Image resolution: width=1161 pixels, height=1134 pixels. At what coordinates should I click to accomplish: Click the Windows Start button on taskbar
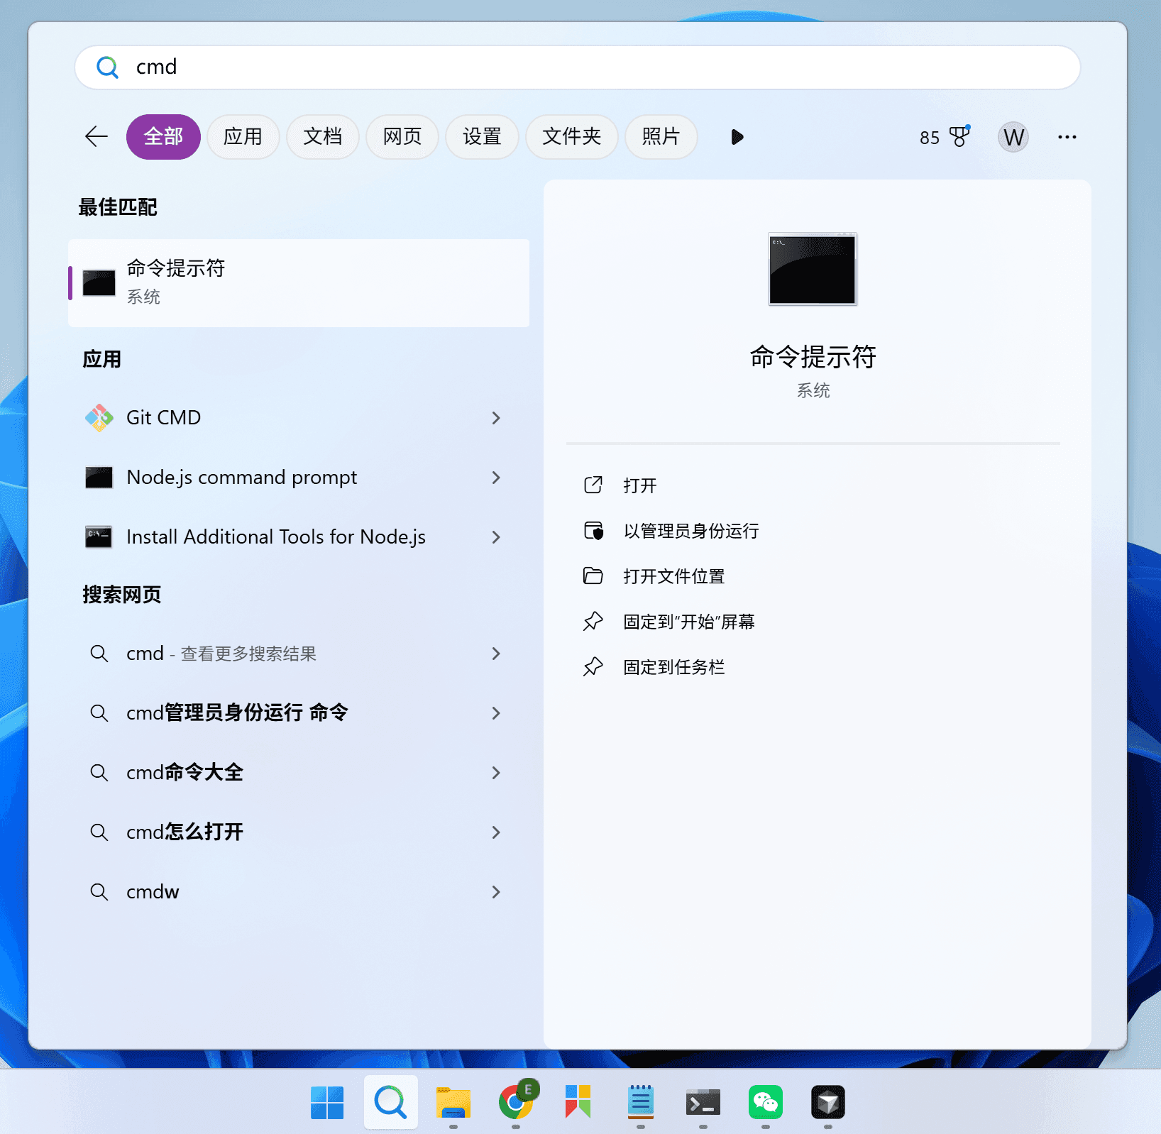point(327,1102)
